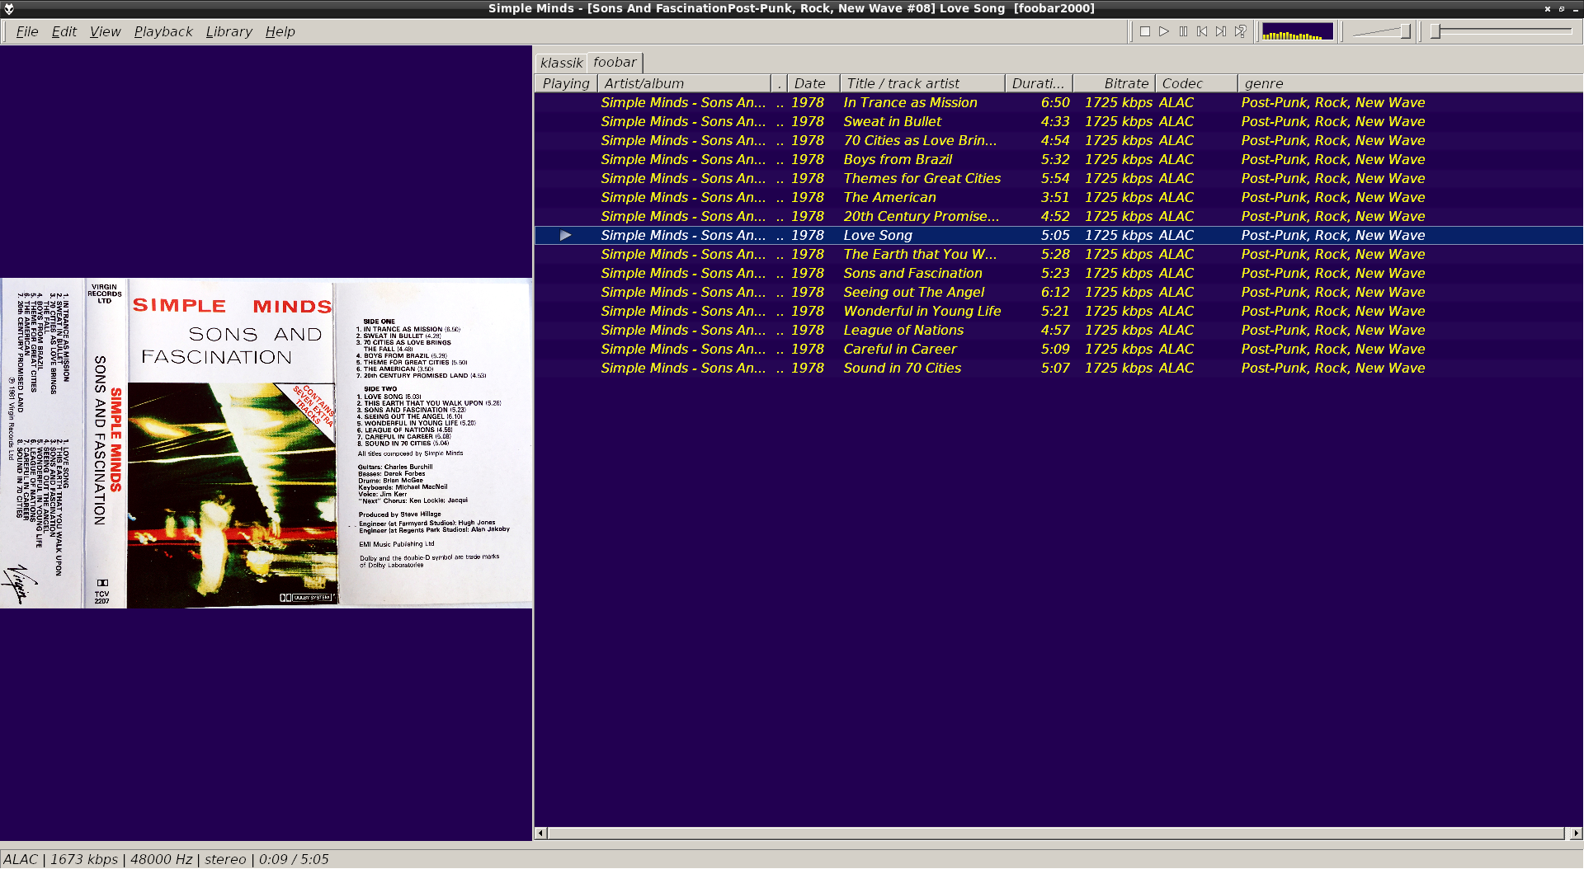1584x869 pixels.
Task: Click the 3:51 duration of The American
Action: (x=1054, y=198)
